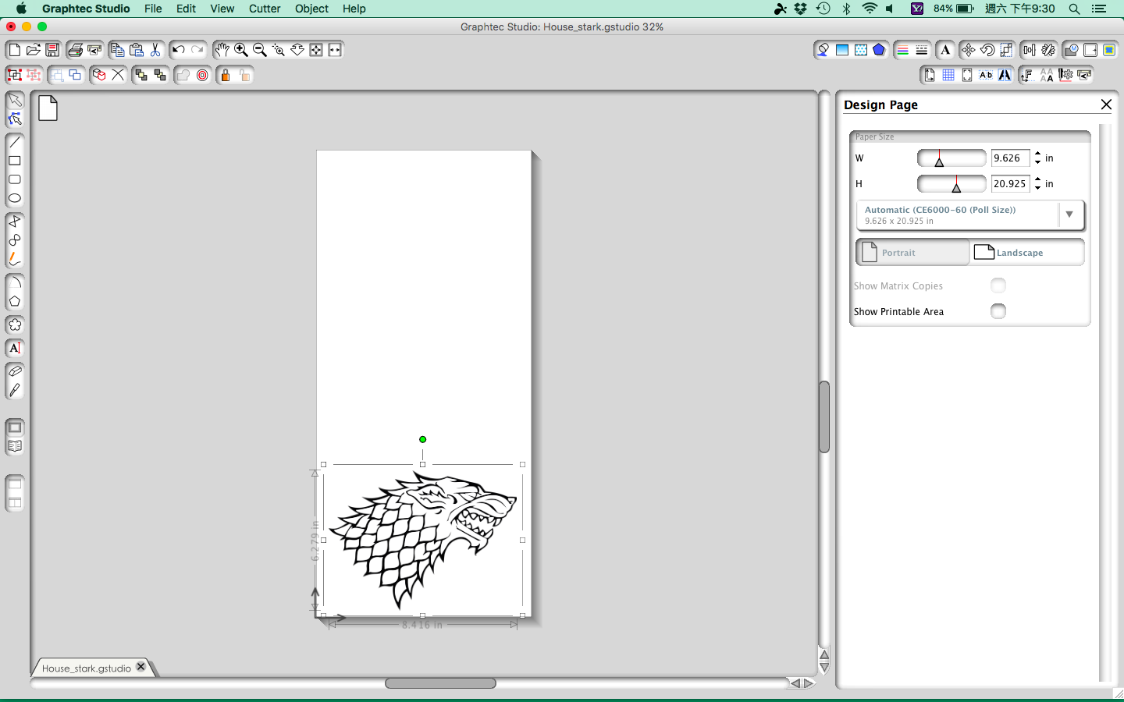This screenshot has height=702, width=1124.
Task: Click the paper height input field
Action: 1010,184
